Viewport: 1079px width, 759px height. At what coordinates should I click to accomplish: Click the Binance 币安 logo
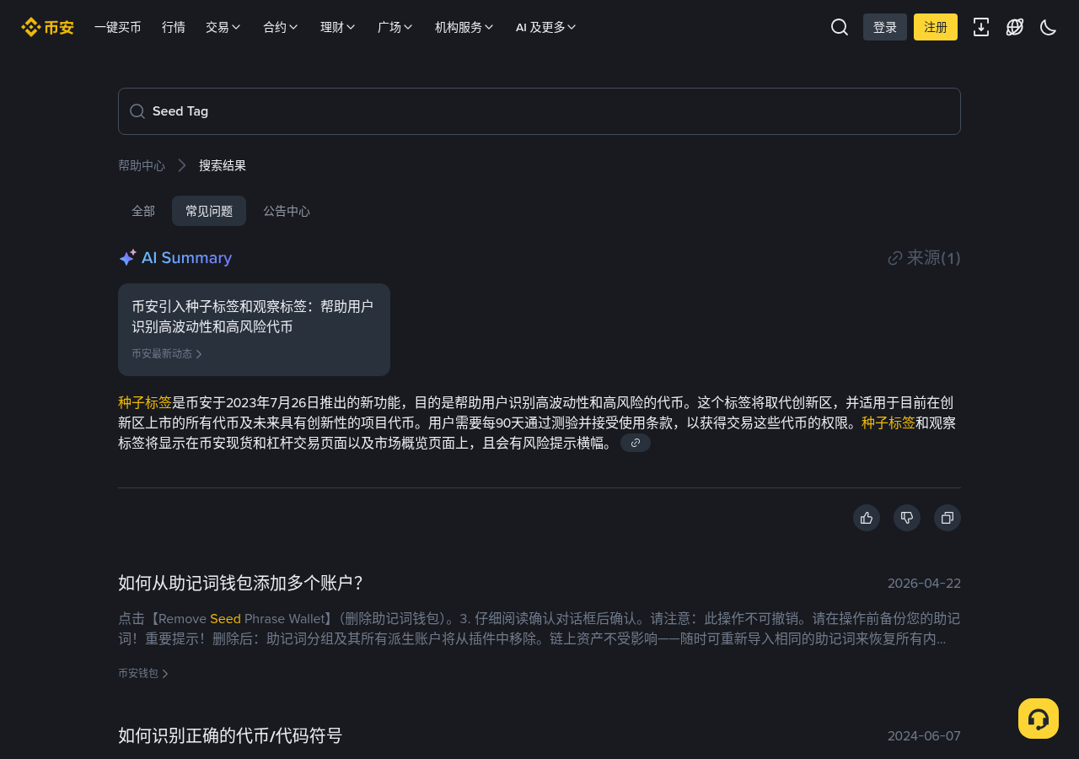pyautogui.click(x=47, y=27)
